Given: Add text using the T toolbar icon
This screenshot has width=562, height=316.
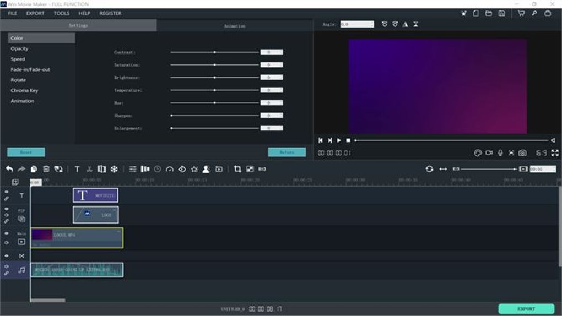Looking at the screenshot, I should click(x=77, y=169).
